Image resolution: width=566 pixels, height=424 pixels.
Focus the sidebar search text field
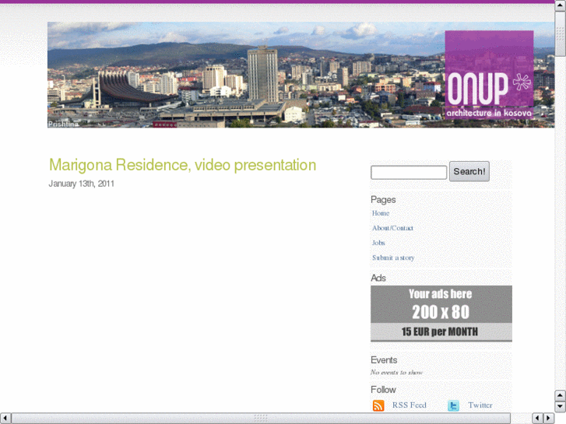click(409, 173)
